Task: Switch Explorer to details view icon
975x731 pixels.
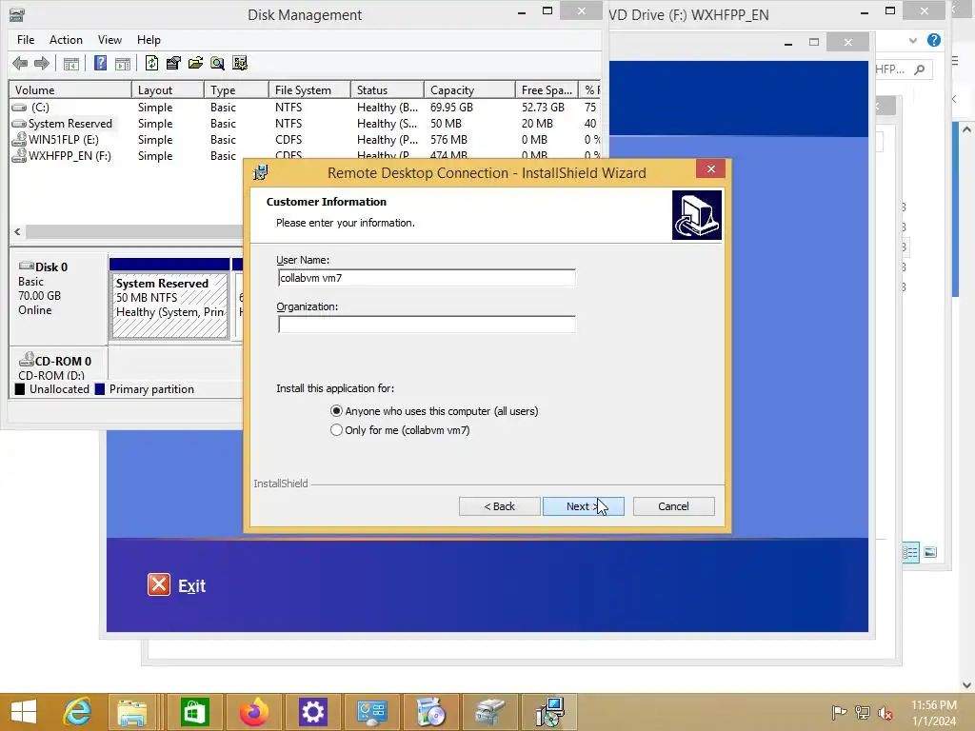Action: coord(910,552)
